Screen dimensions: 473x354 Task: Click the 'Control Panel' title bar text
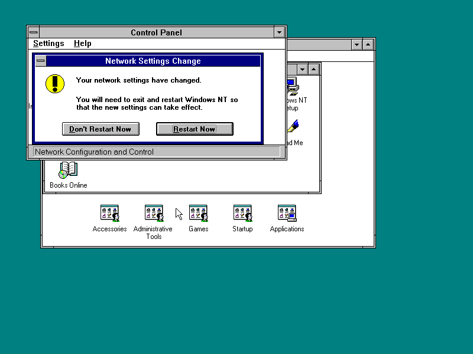156,32
